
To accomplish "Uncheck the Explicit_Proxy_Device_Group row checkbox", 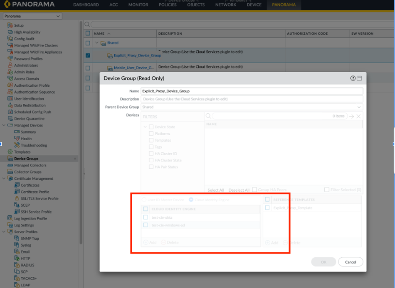I will (x=88, y=55).
